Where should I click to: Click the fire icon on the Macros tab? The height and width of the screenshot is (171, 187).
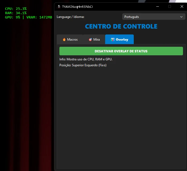(64, 40)
